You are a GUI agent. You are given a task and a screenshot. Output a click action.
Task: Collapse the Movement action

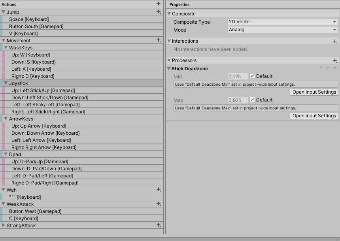(3, 40)
